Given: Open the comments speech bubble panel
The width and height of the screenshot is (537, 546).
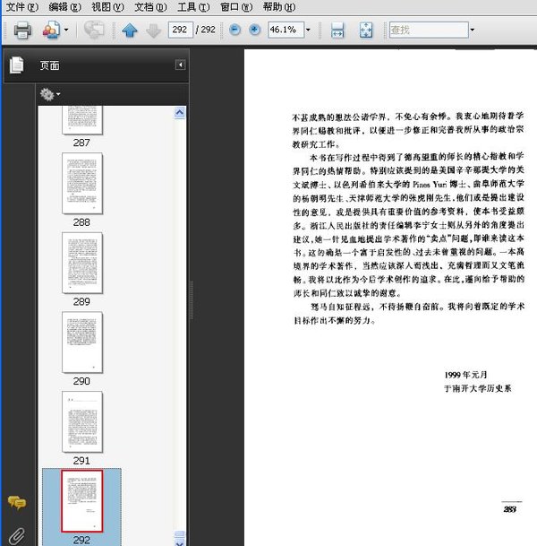Looking at the screenshot, I should (17, 503).
